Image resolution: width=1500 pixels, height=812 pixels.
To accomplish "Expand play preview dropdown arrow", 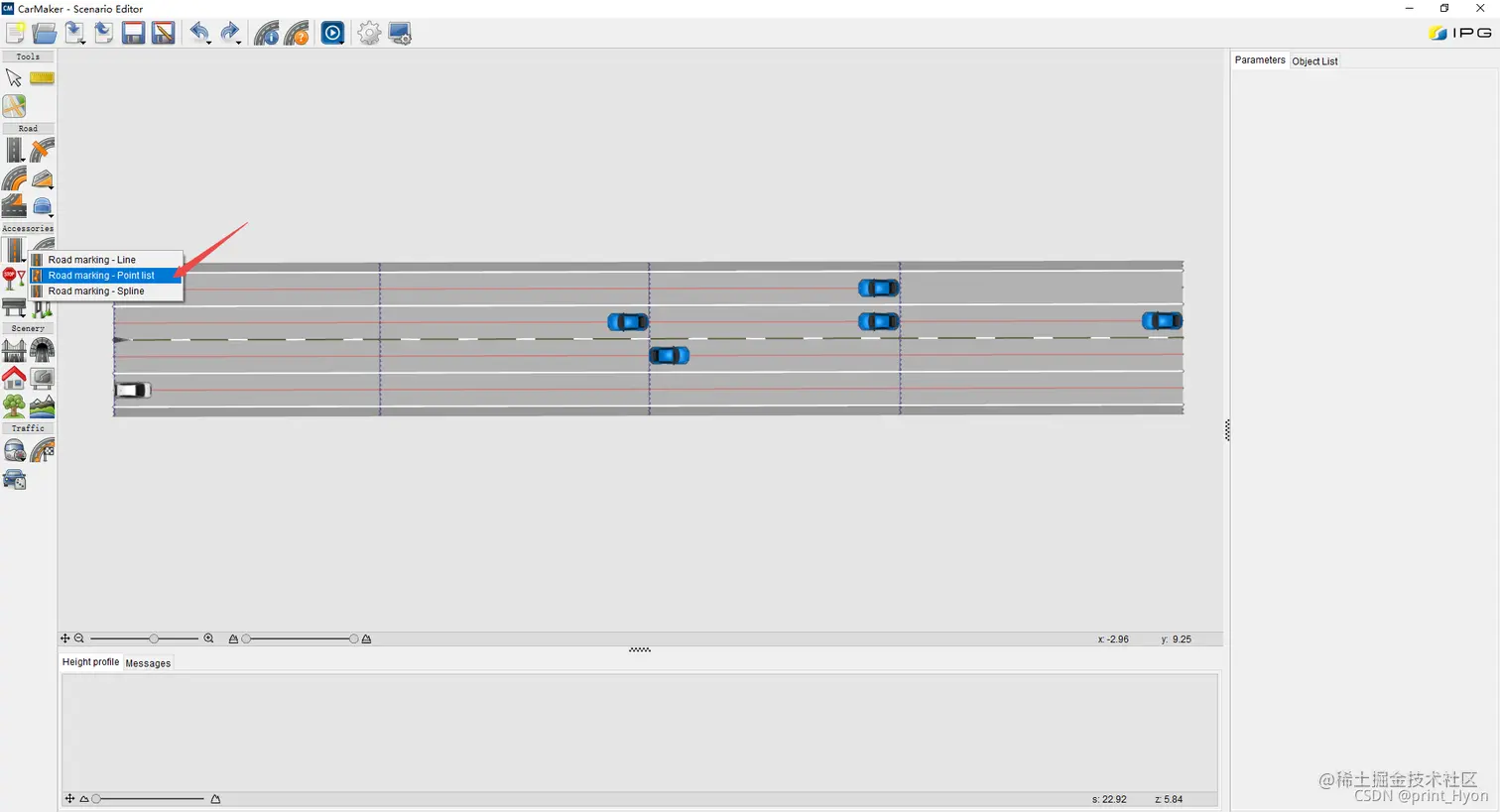I will 343,42.
